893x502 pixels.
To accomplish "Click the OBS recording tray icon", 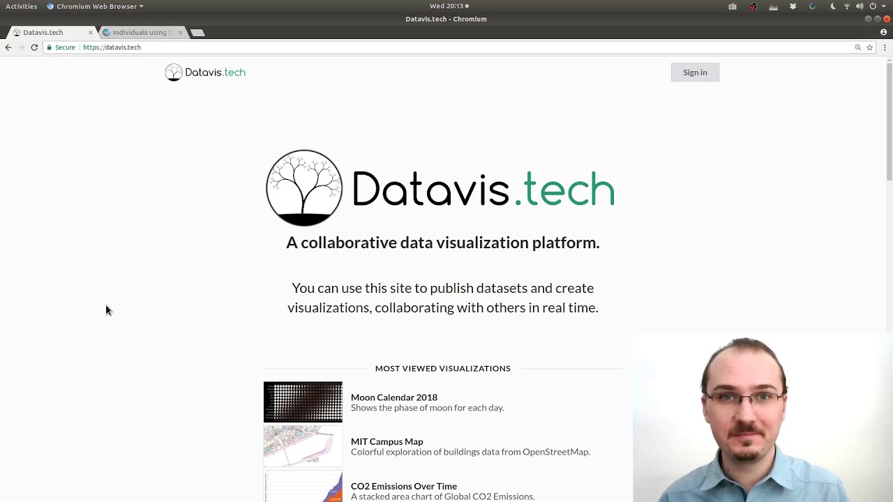I will [753, 6].
